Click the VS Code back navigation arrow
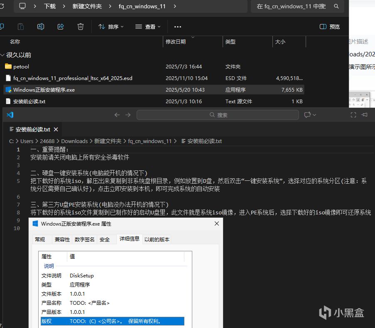375x328 pixels. coord(117,115)
